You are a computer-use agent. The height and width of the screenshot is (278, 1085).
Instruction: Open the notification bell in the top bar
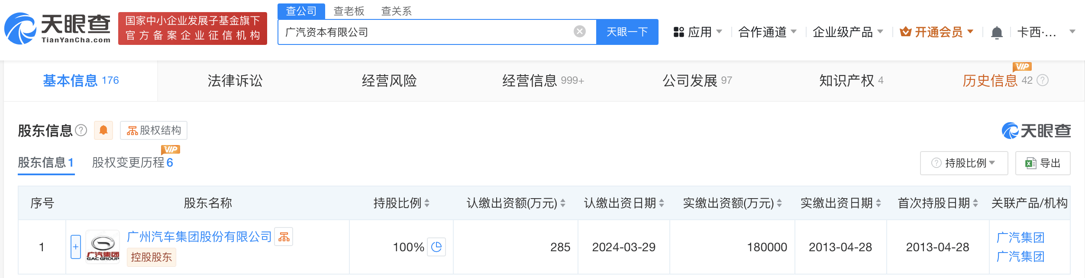(x=997, y=32)
